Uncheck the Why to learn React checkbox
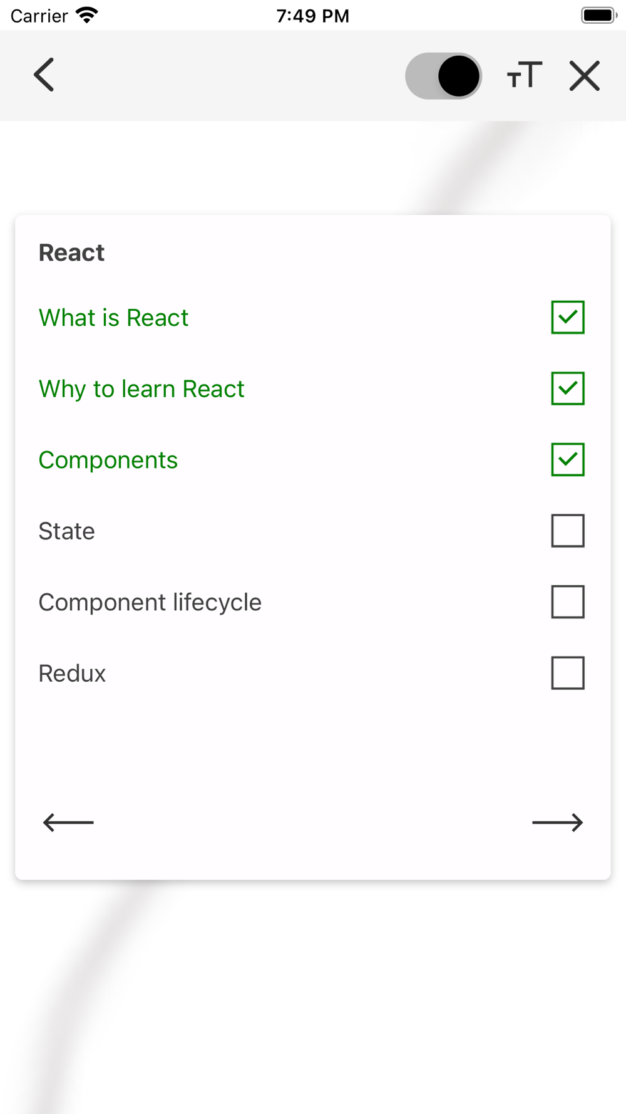 (568, 388)
